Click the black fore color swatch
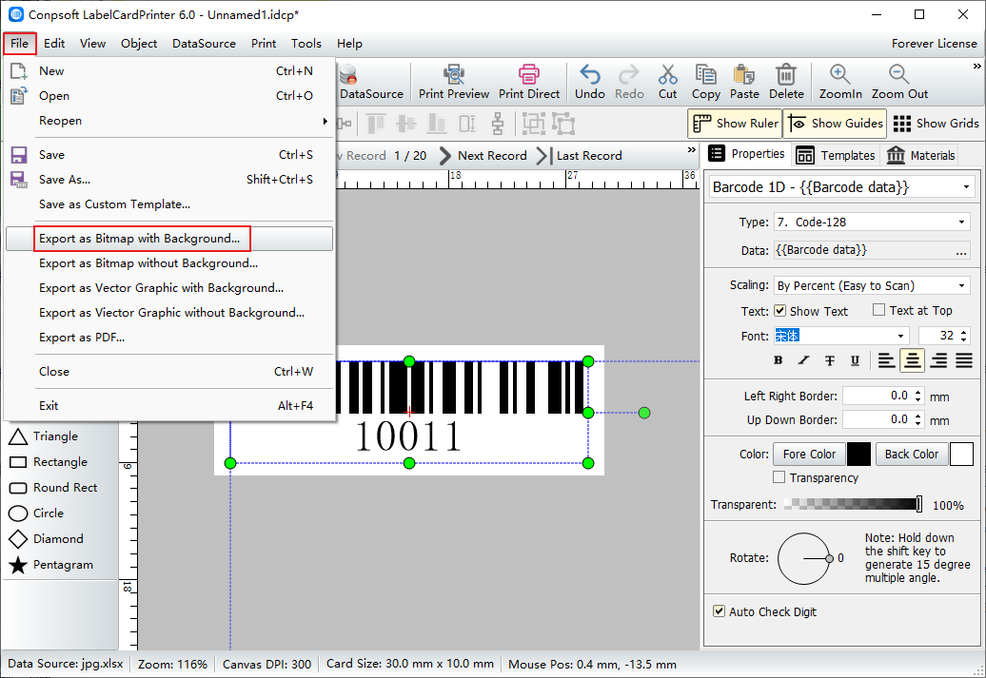The height and width of the screenshot is (678, 986). pyautogui.click(x=858, y=454)
